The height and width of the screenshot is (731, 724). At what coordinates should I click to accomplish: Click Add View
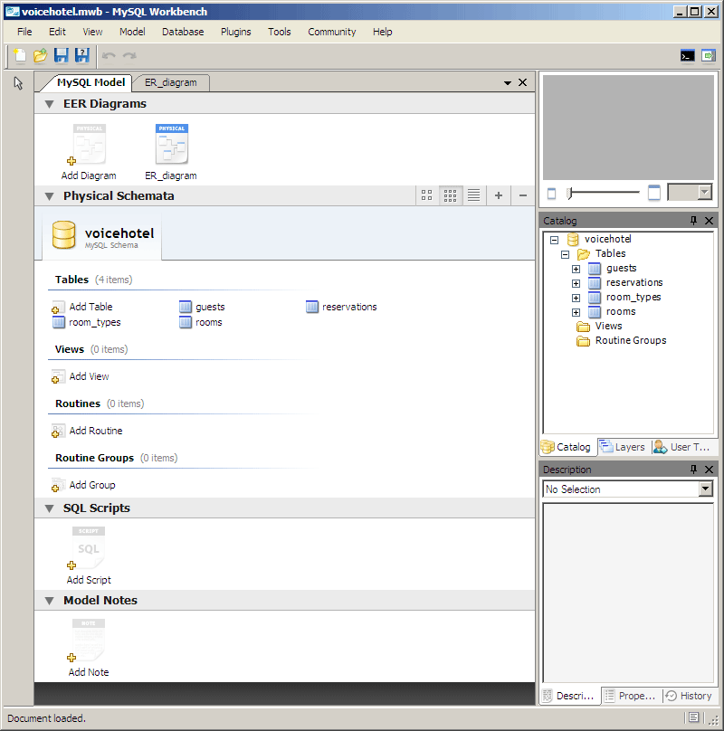coord(81,376)
